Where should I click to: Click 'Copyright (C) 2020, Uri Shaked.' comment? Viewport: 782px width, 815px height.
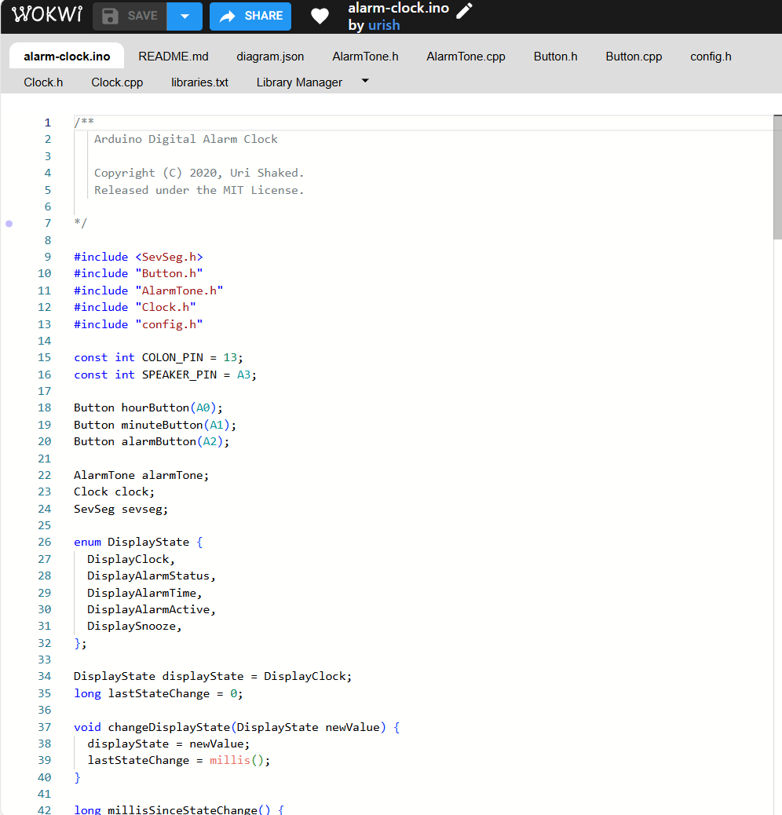(199, 173)
